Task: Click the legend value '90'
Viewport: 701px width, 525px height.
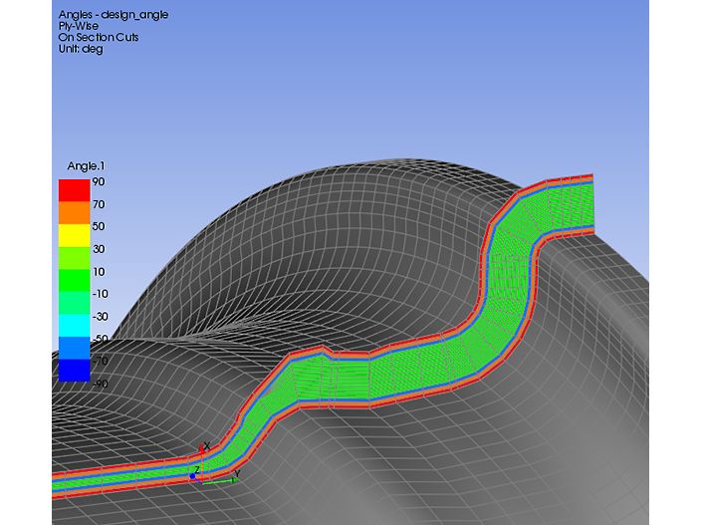Action: pyautogui.click(x=99, y=181)
